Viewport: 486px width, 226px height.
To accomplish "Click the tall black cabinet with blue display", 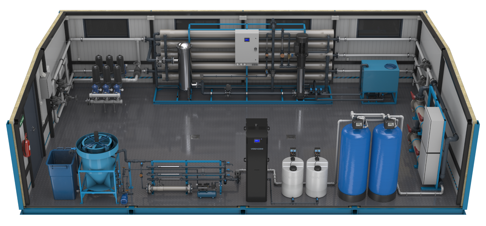I will [256, 160].
